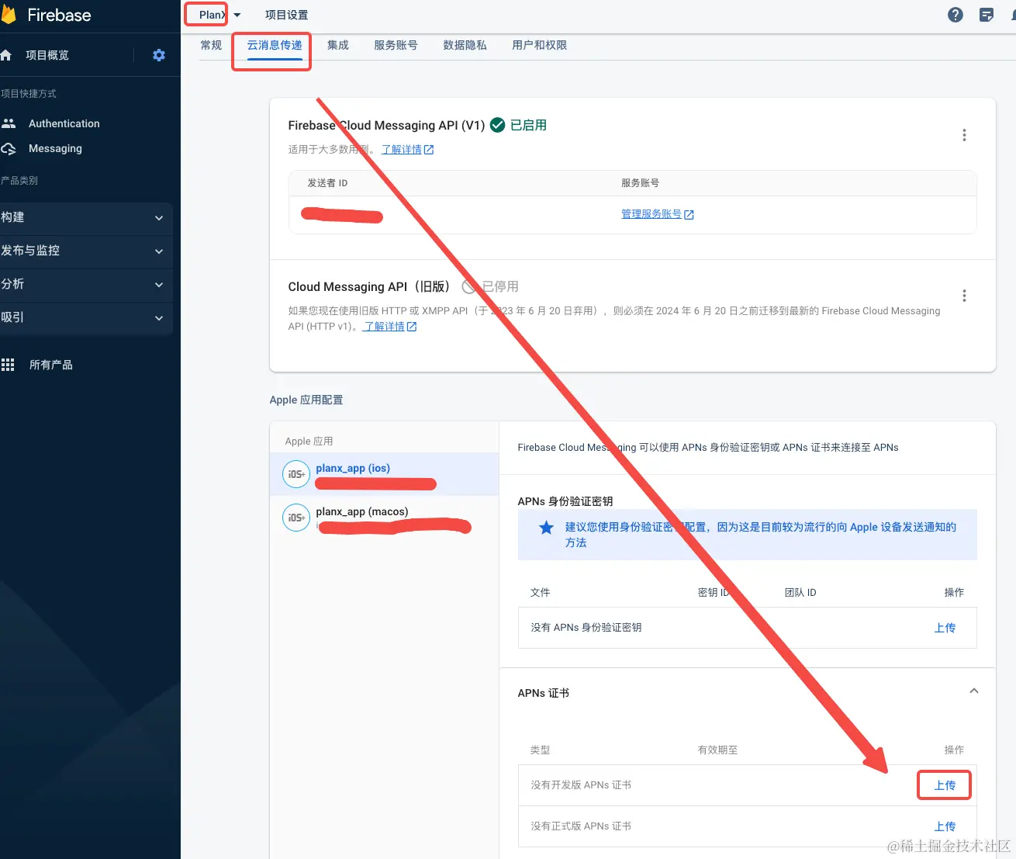Screen dimensions: 1016x859
Task: Upload production APNs certificate
Action: coord(945,826)
